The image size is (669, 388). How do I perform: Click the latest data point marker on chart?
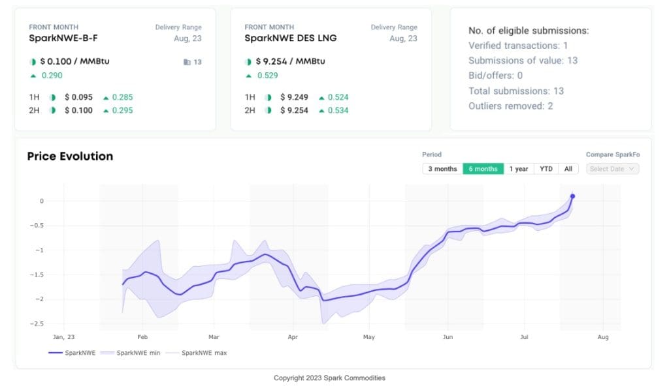coord(572,196)
